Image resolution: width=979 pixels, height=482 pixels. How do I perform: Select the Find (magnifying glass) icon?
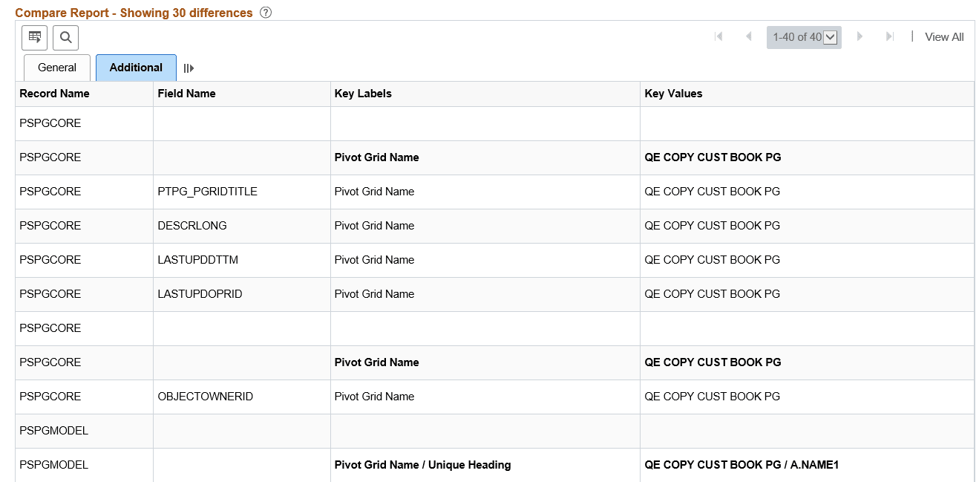coord(65,37)
